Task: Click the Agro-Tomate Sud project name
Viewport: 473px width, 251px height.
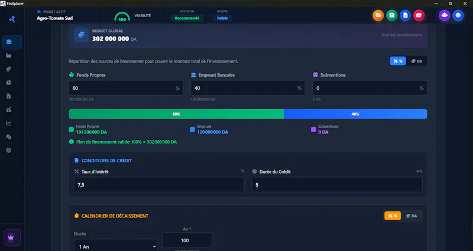Action: tap(54, 18)
